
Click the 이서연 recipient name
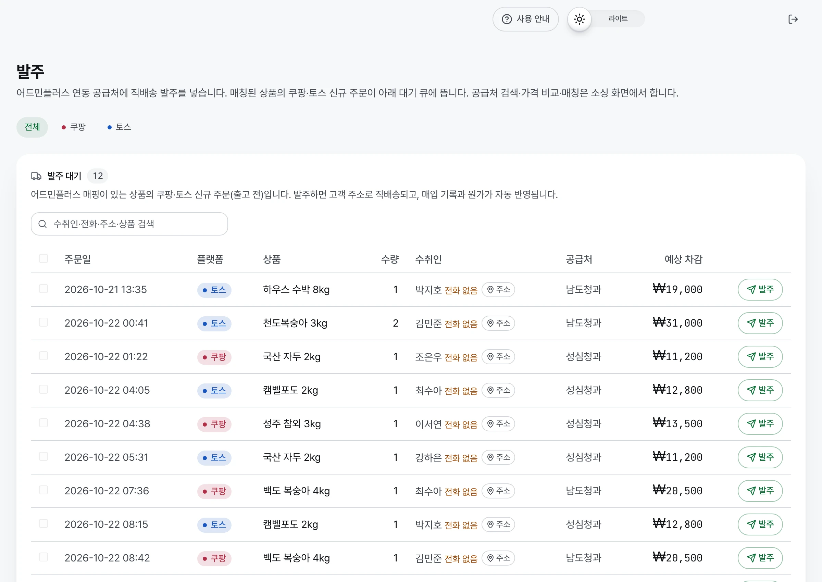428,424
